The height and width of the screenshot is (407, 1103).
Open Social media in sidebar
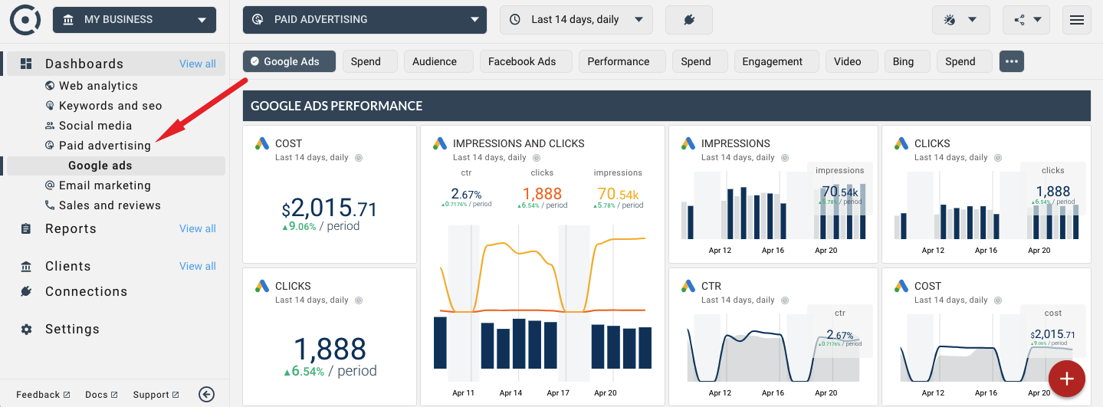pos(95,126)
